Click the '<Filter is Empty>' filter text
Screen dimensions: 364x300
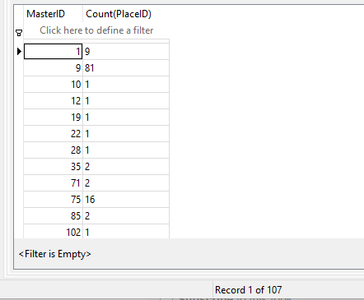(x=54, y=254)
